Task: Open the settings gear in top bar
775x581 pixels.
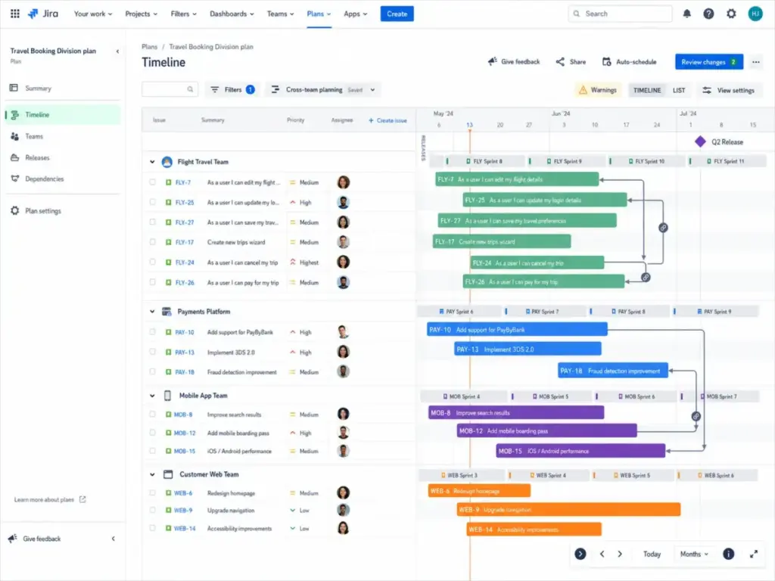Action: [x=732, y=14]
